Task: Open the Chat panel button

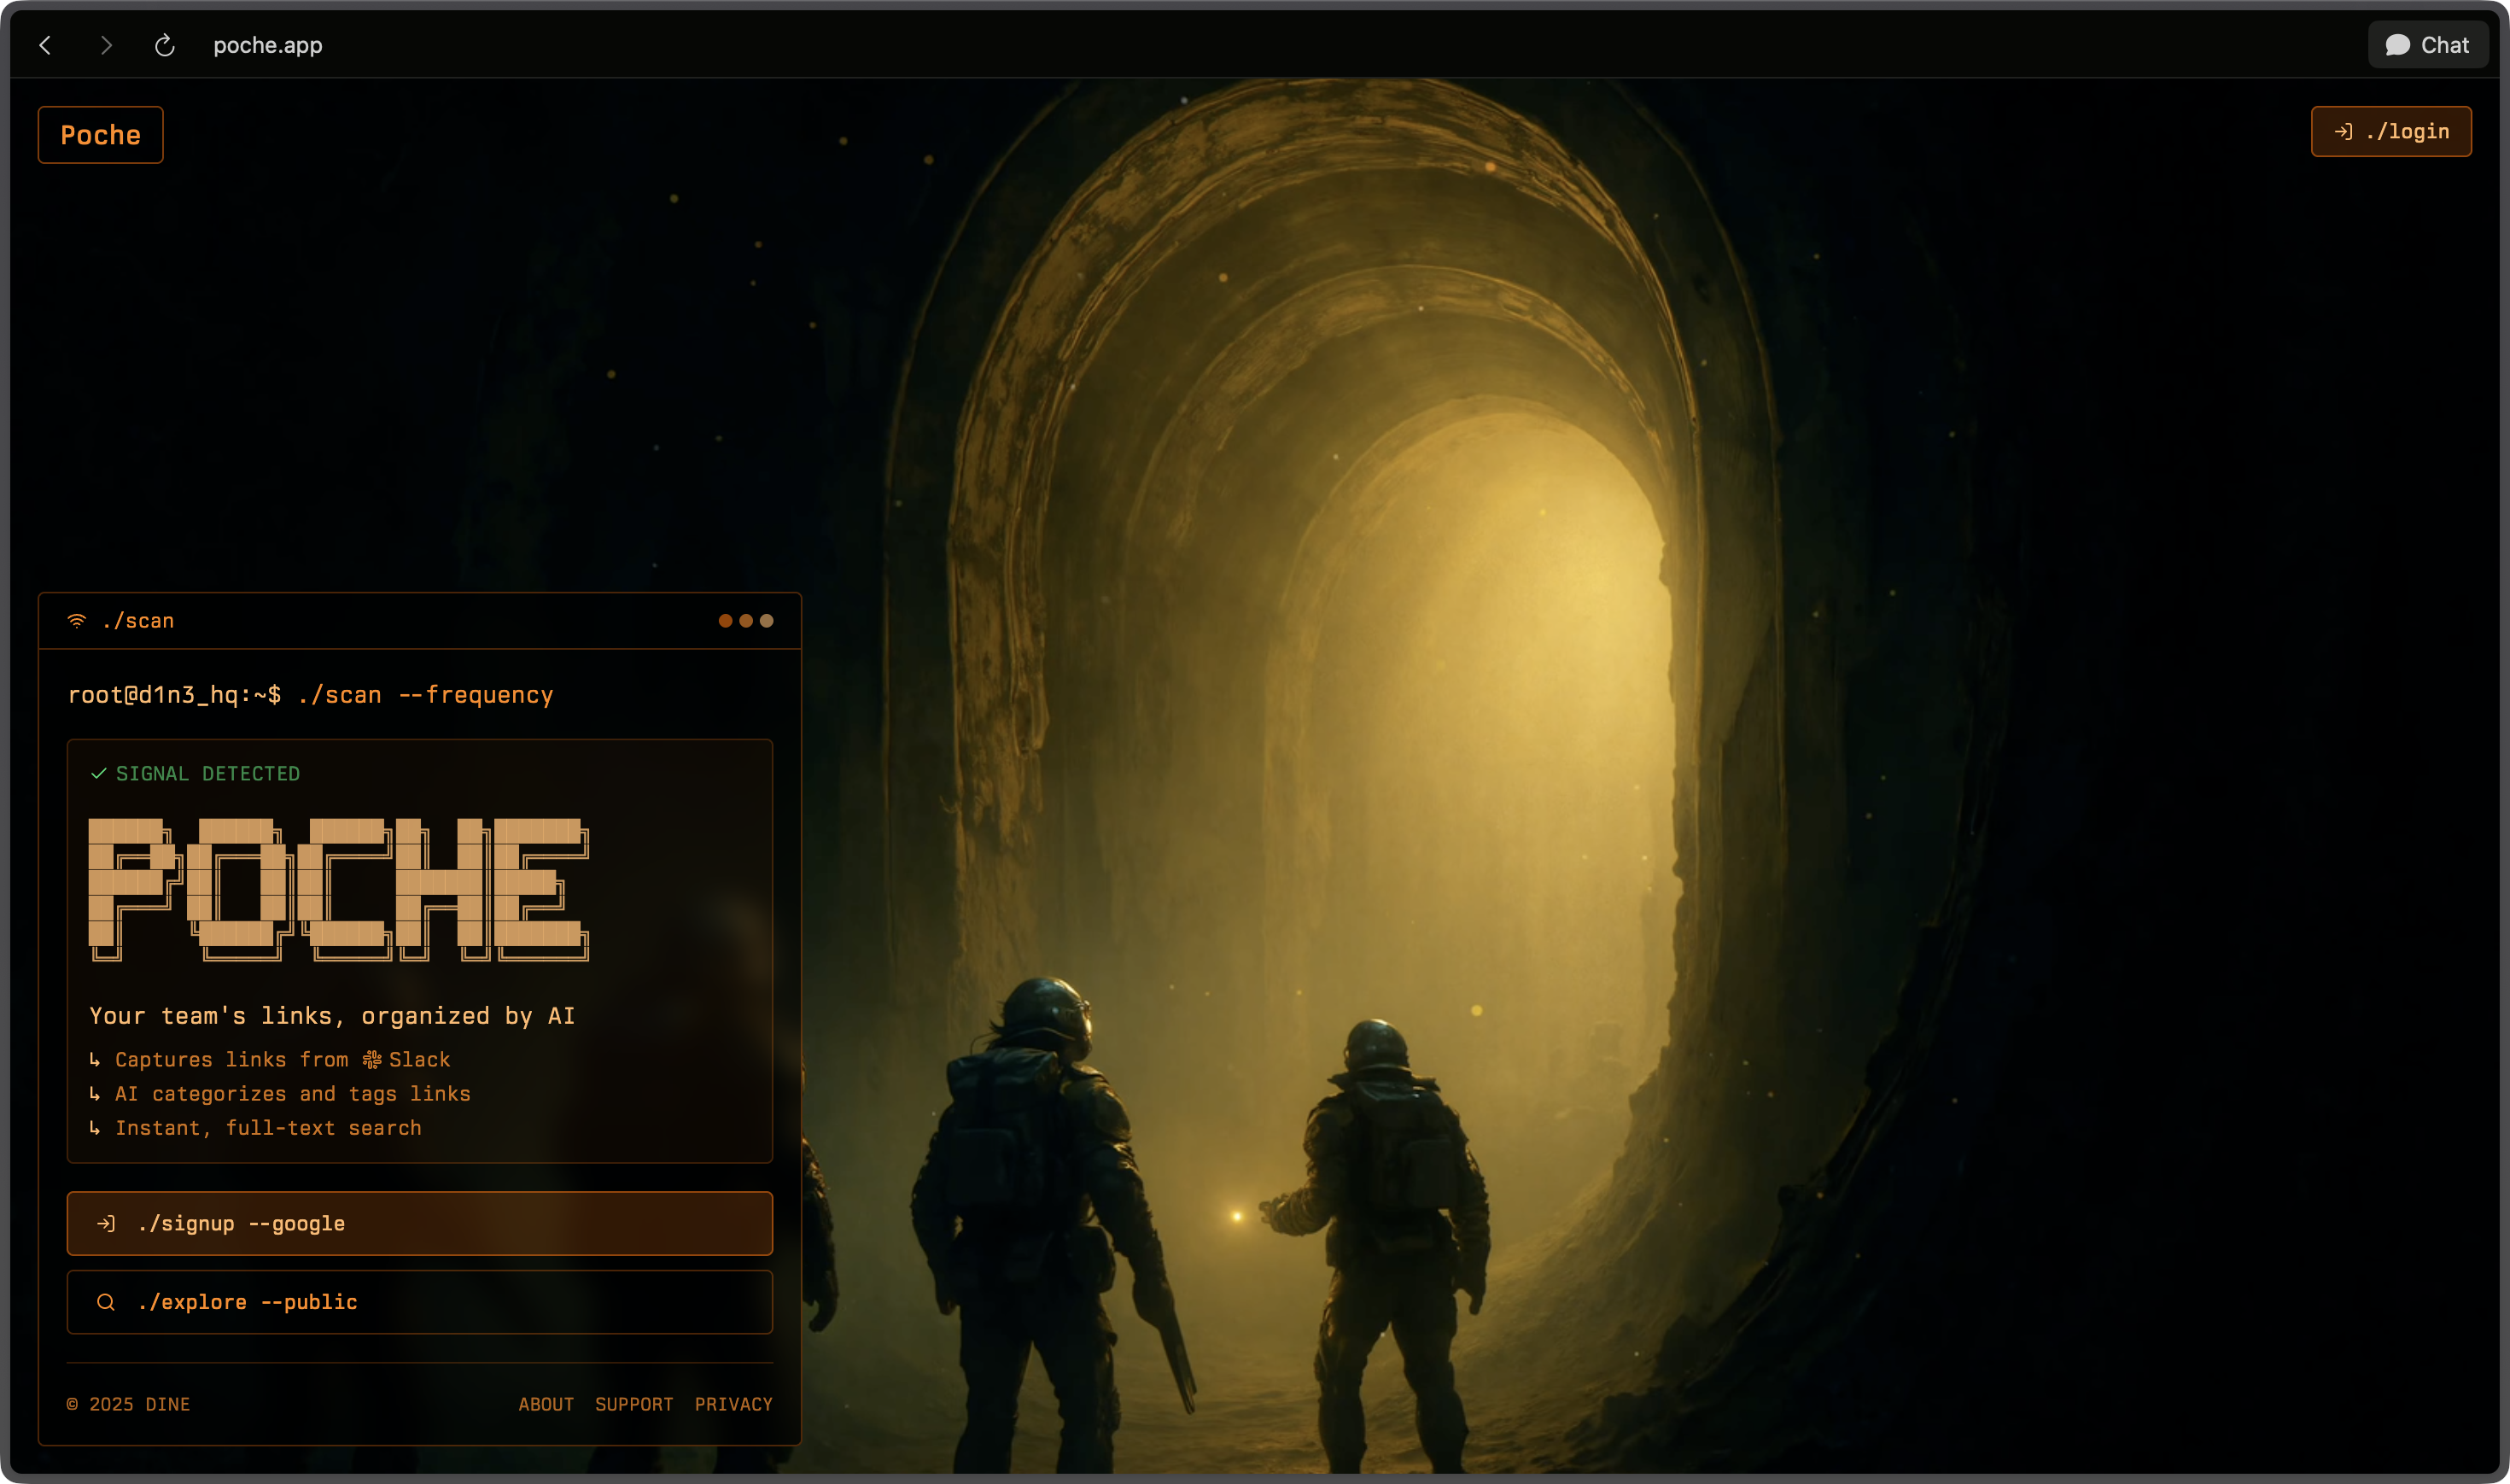Action: point(2427,45)
